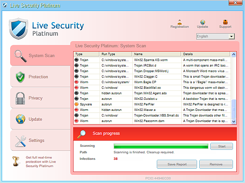The height and width of the screenshot is (183, 245).
Task: Click 'Scanning is finished. Cleanup required.' text
Action: coord(144,152)
